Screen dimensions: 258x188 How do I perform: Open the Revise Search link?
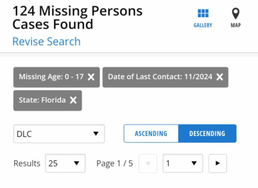coord(46,41)
